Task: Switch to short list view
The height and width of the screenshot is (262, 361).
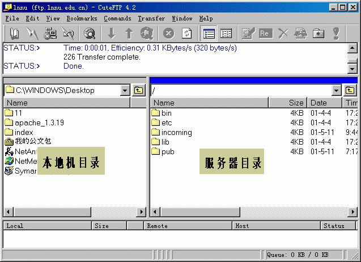Action: pyautogui.click(x=209, y=33)
